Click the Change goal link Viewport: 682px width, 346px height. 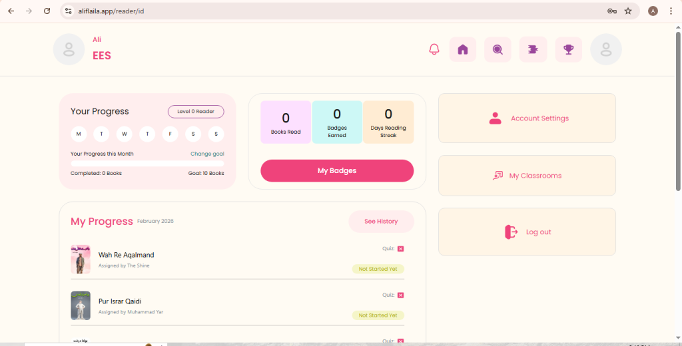pos(208,154)
